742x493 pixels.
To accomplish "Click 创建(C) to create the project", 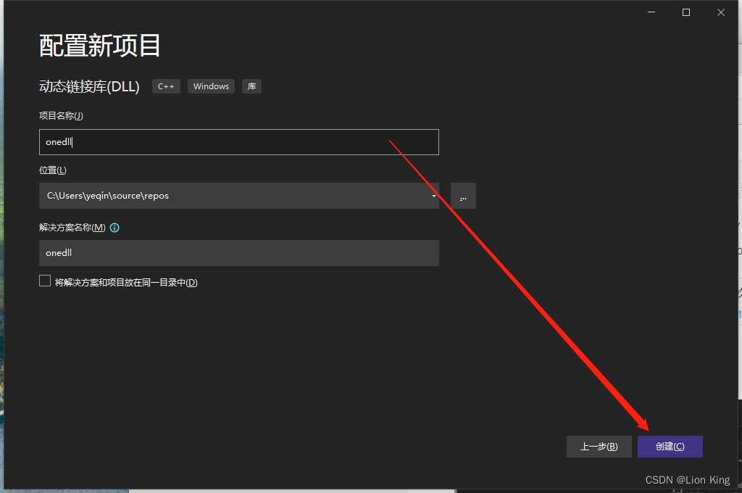I will [x=670, y=446].
